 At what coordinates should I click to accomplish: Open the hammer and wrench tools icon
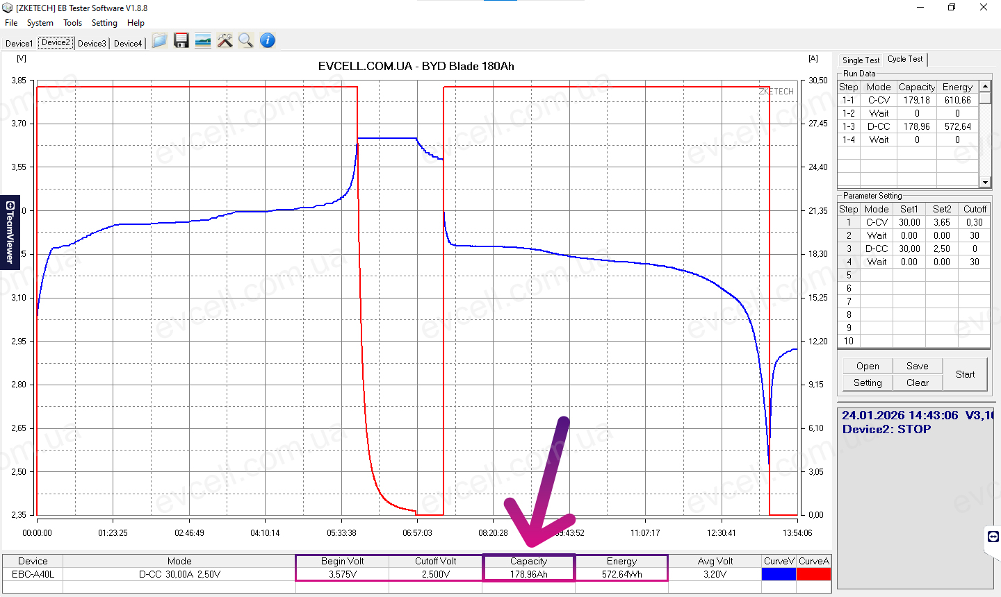click(x=225, y=41)
